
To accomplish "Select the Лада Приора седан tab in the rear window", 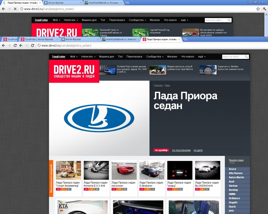I will (x=23, y=3).
